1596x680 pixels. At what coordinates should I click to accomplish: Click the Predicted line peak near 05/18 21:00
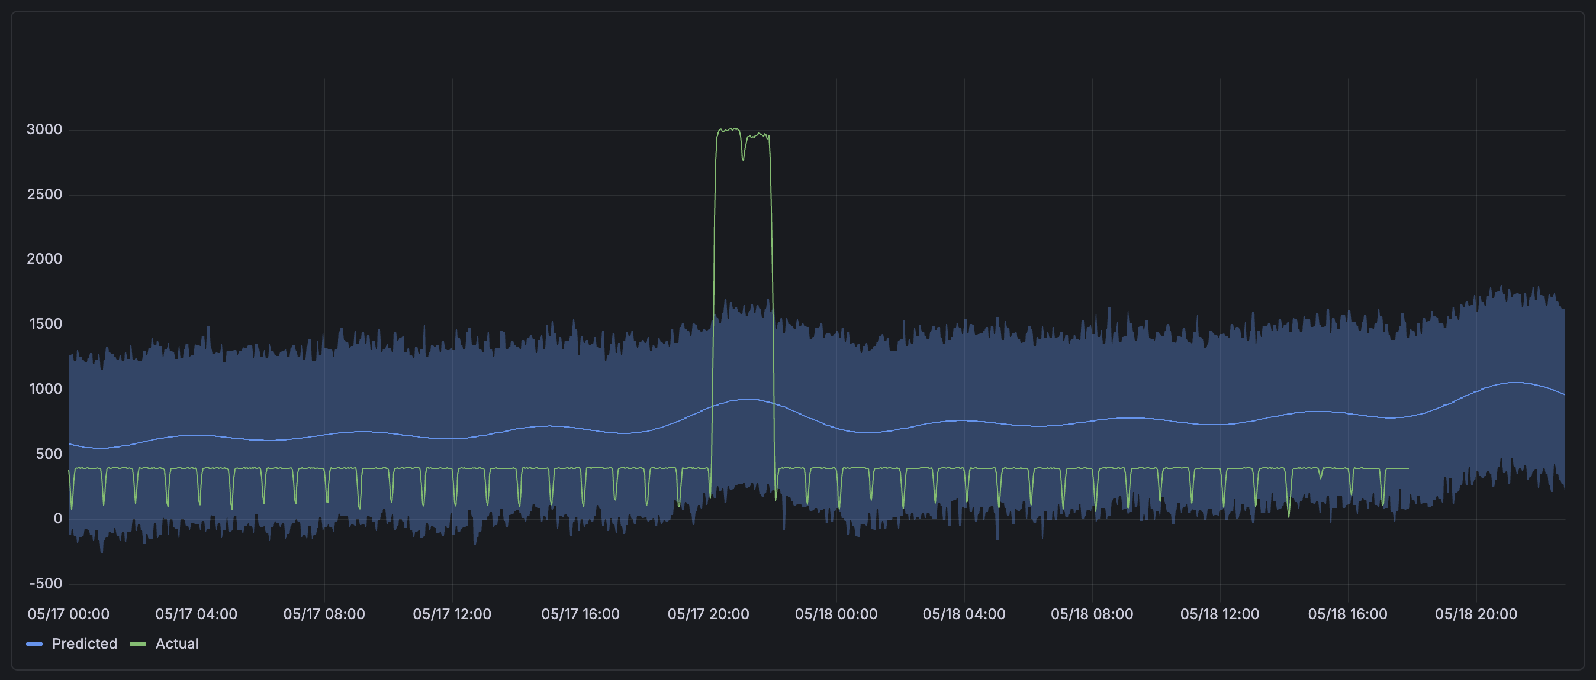(1515, 383)
